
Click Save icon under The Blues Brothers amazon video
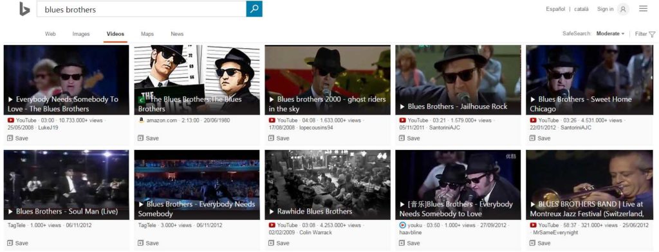[141, 138]
